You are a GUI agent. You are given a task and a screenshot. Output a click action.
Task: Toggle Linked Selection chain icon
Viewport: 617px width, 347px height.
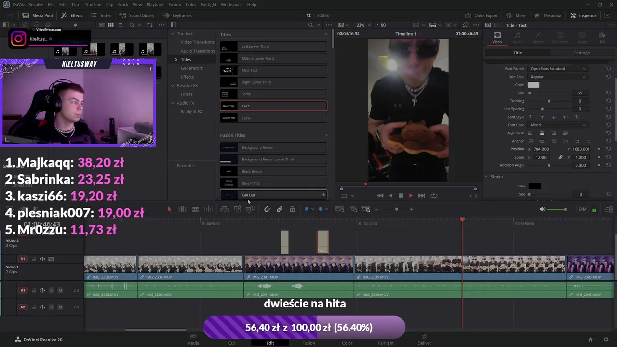280,209
